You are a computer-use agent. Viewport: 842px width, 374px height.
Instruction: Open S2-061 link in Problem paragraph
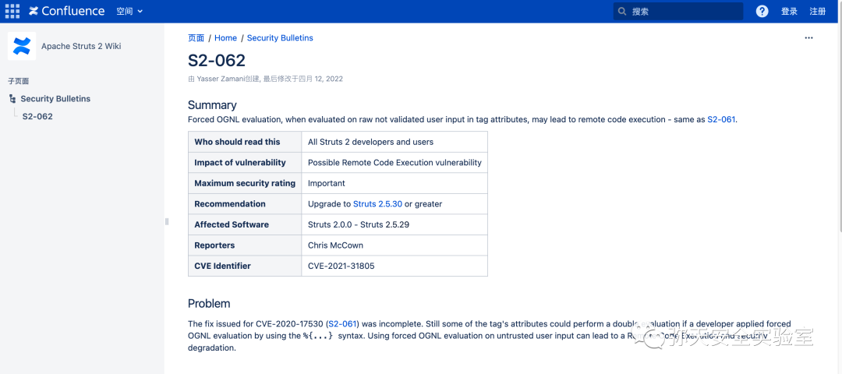pos(342,324)
